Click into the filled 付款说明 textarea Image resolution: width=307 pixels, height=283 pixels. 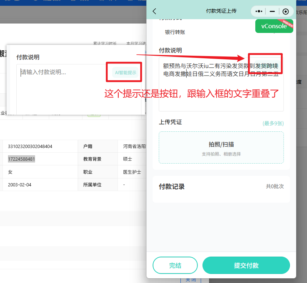coord(221,90)
